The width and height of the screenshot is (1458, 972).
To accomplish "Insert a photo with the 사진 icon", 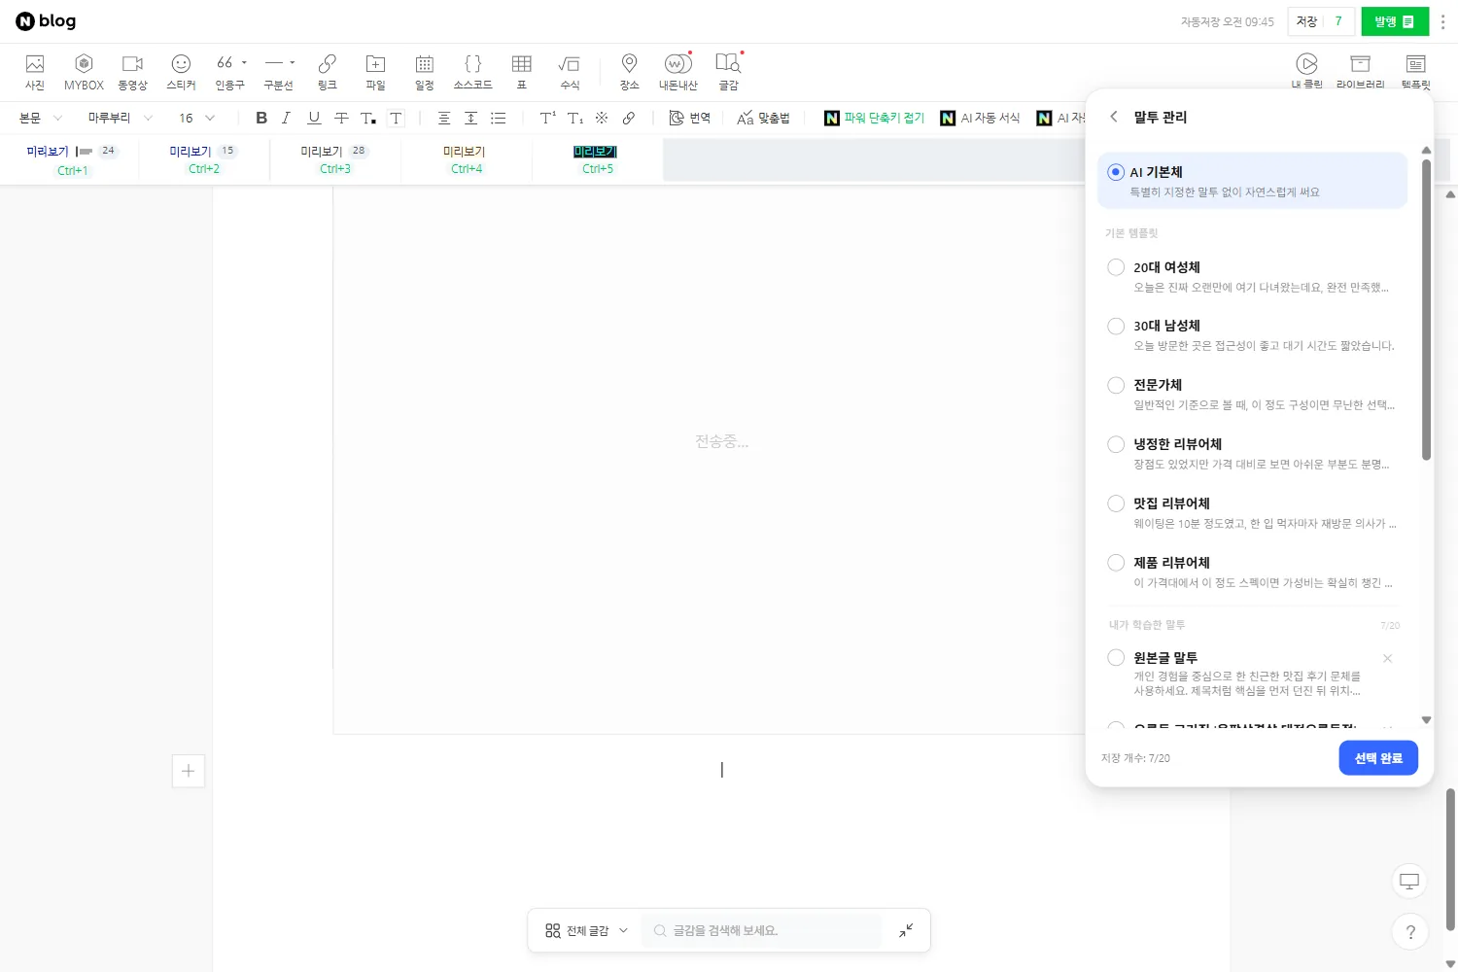I will (x=35, y=72).
